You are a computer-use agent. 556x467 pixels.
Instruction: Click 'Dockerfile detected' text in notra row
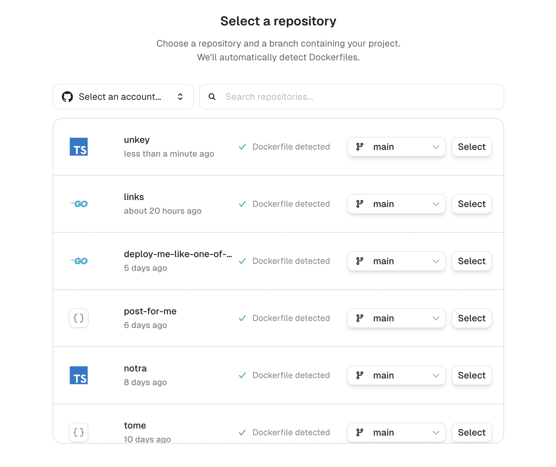pyautogui.click(x=291, y=375)
